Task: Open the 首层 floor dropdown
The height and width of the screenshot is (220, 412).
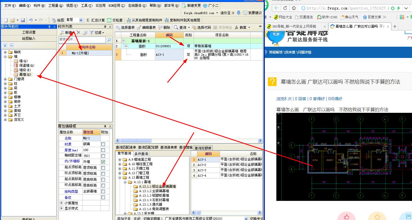Action: [81, 20]
